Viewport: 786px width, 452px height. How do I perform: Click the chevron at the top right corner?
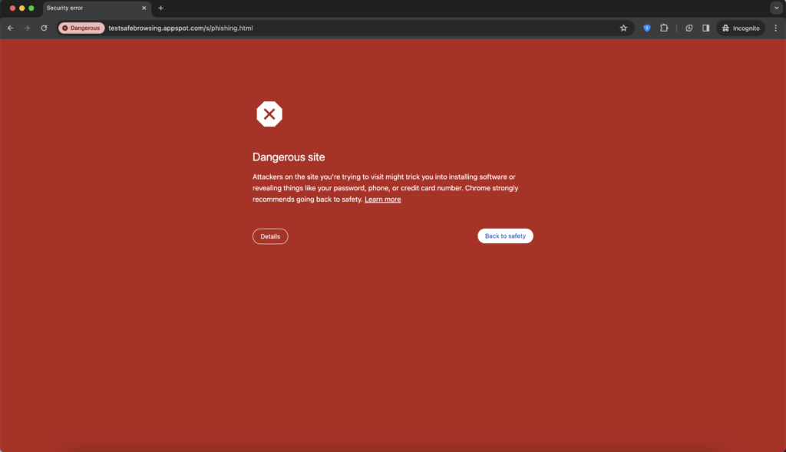[775, 8]
